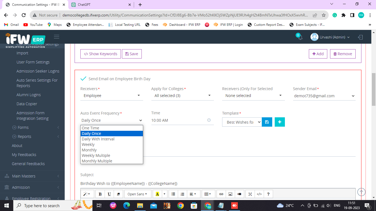Open the Receivers Employee dropdown
This screenshot has width=376, height=211.
click(112, 96)
